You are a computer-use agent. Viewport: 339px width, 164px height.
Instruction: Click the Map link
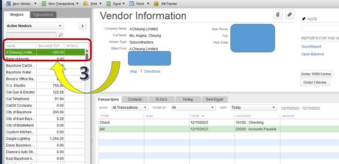point(134,71)
